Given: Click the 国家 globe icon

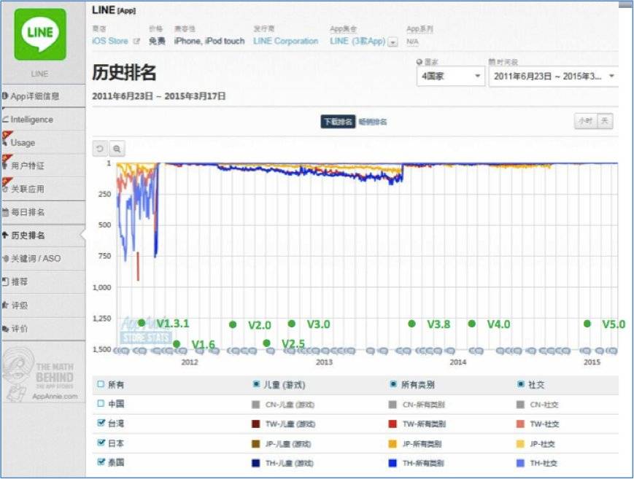Looking at the screenshot, I should point(420,62).
